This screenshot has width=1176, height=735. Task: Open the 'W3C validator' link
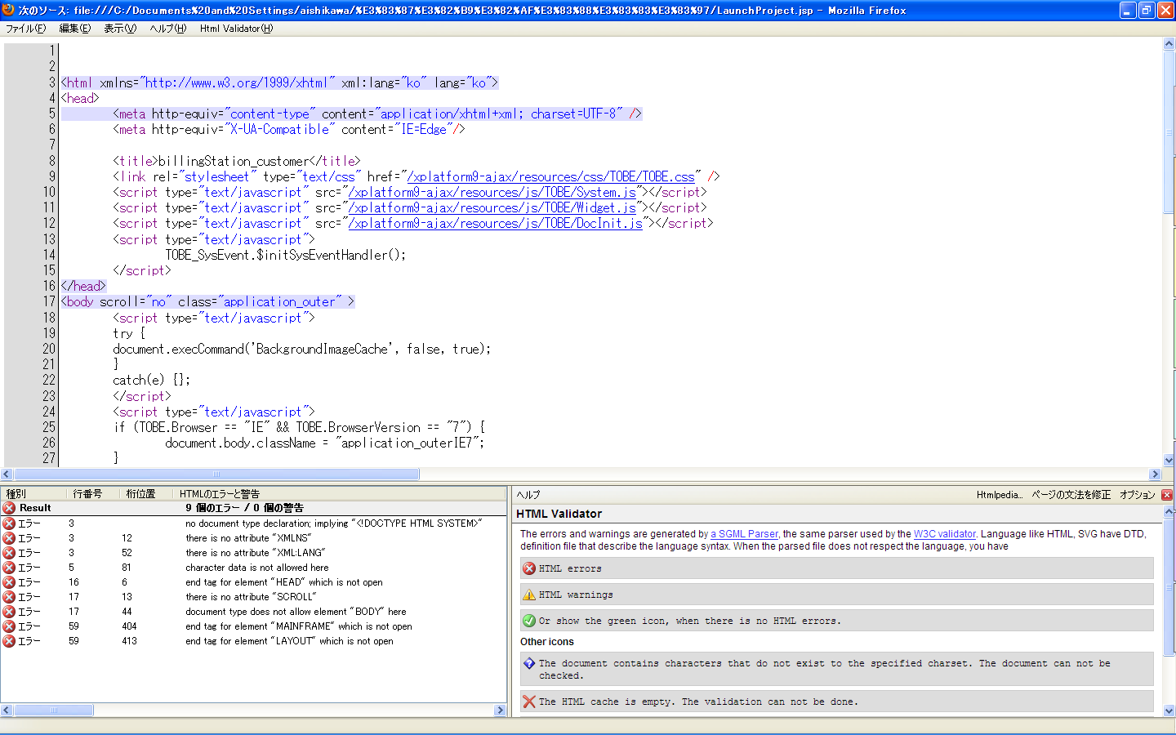pyautogui.click(x=944, y=533)
